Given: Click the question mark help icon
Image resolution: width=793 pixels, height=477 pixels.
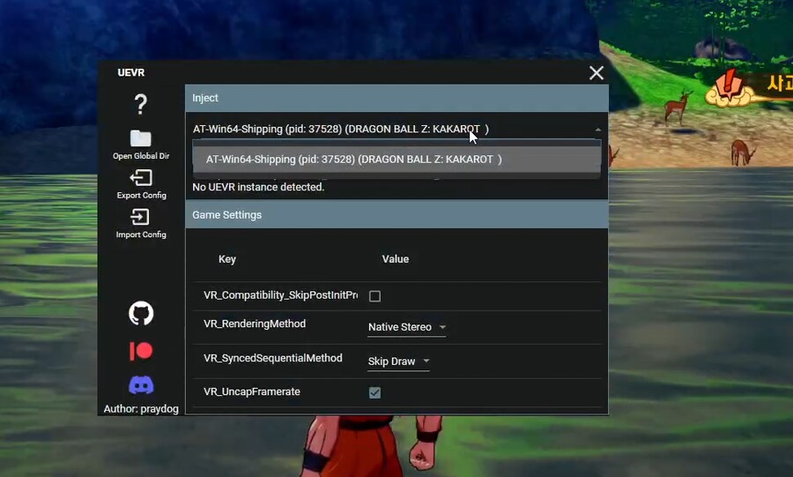Looking at the screenshot, I should tap(140, 105).
